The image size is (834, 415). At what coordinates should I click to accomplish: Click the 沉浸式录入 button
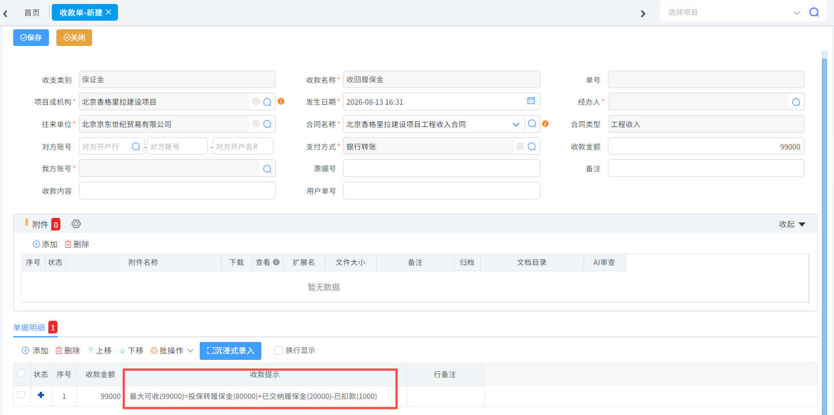tap(230, 351)
